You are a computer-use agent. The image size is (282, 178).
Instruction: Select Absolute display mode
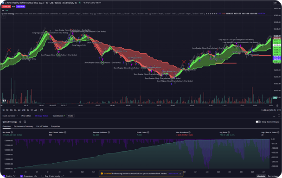[x=261, y=176]
